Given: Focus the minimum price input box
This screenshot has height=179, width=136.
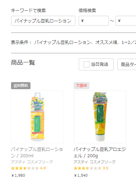Looking at the screenshot, I should click(x=94, y=21).
